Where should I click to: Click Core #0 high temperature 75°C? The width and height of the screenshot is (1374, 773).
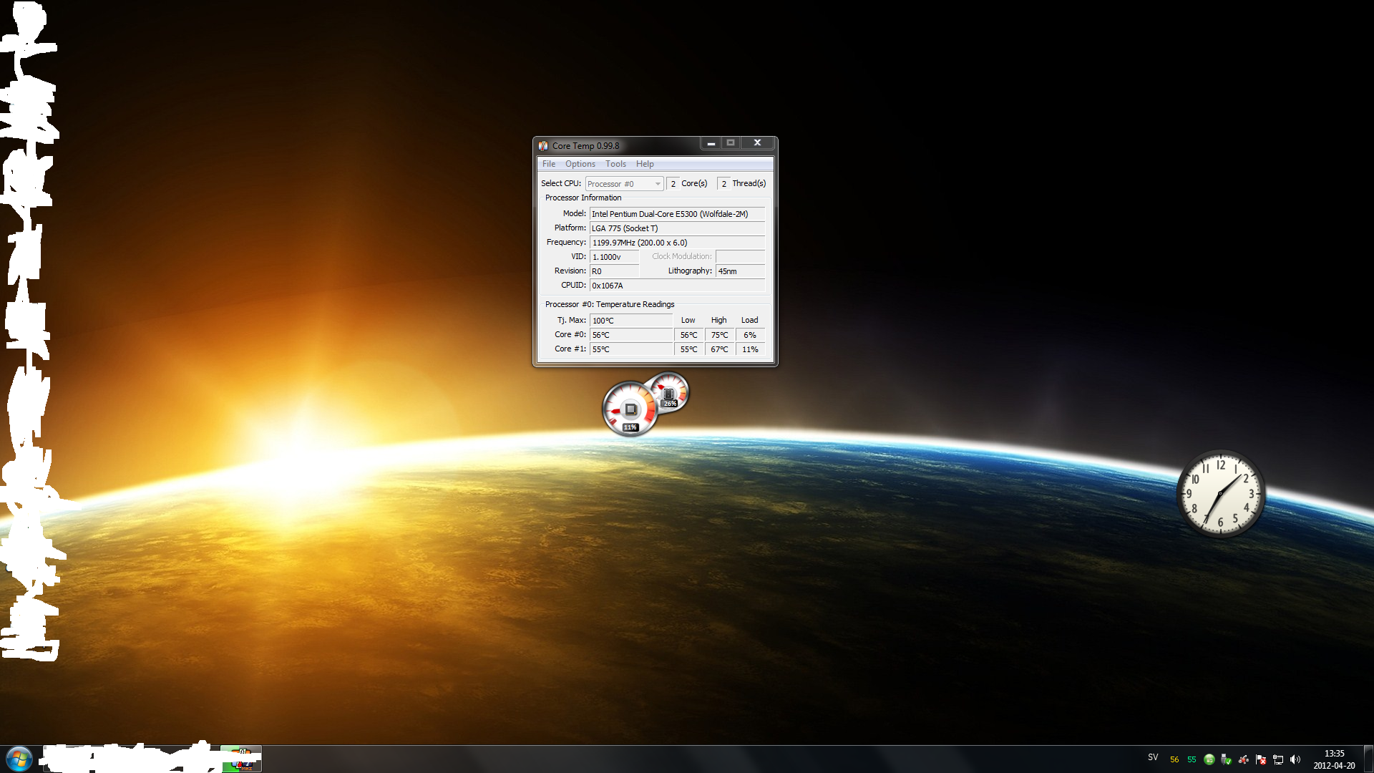(x=719, y=335)
